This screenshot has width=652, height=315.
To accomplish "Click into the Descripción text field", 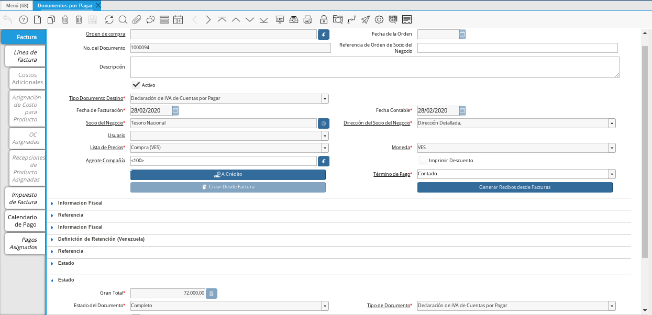I will 374,67.
